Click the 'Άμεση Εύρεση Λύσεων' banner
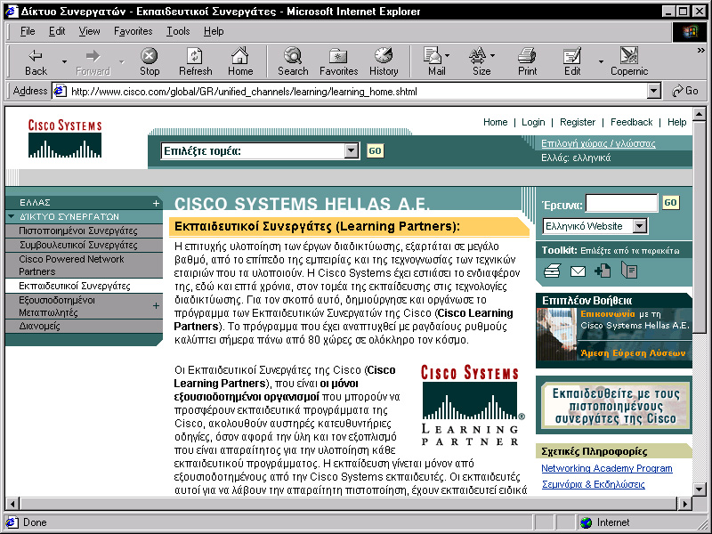712x534 pixels. coord(633,352)
